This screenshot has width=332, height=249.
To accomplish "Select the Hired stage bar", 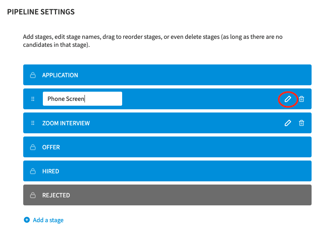I will point(167,171).
